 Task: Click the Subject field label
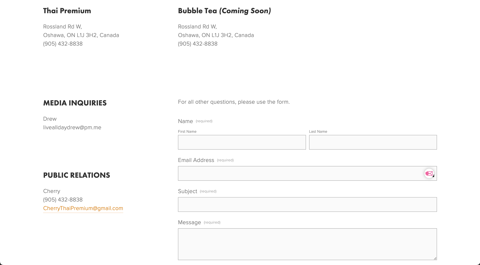187,191
